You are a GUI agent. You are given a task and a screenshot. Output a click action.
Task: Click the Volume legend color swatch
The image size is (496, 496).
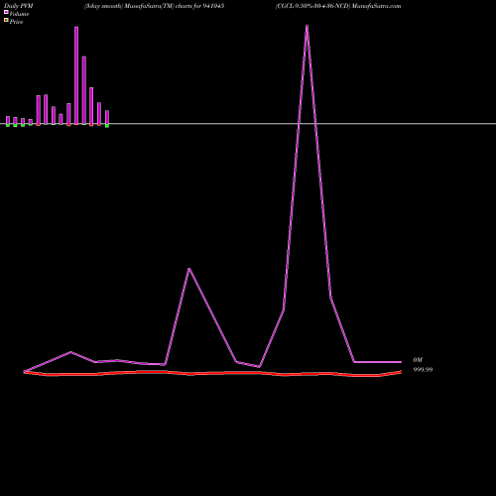tap(6, 12)
